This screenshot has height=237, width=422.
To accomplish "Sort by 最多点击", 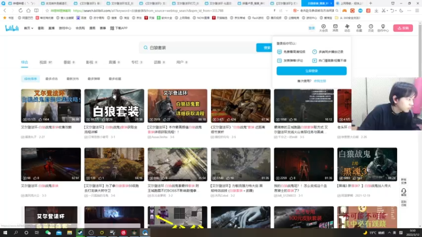I will pos(51,78).
